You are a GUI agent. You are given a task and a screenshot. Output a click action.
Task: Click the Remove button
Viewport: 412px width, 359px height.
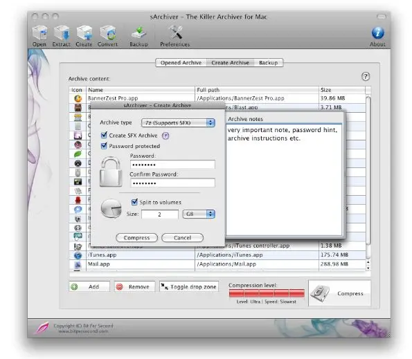tap(134, 286)
